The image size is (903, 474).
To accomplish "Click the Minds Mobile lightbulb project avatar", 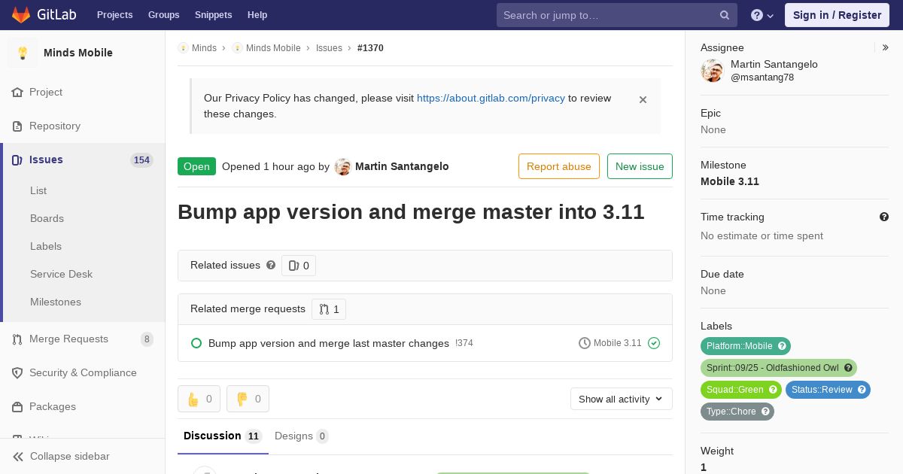I will (x=23, y=53).
